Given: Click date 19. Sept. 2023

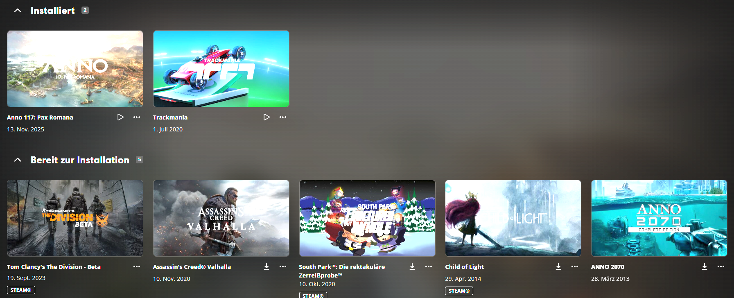Looking at the screenshot, I should [x=26, y=278].
